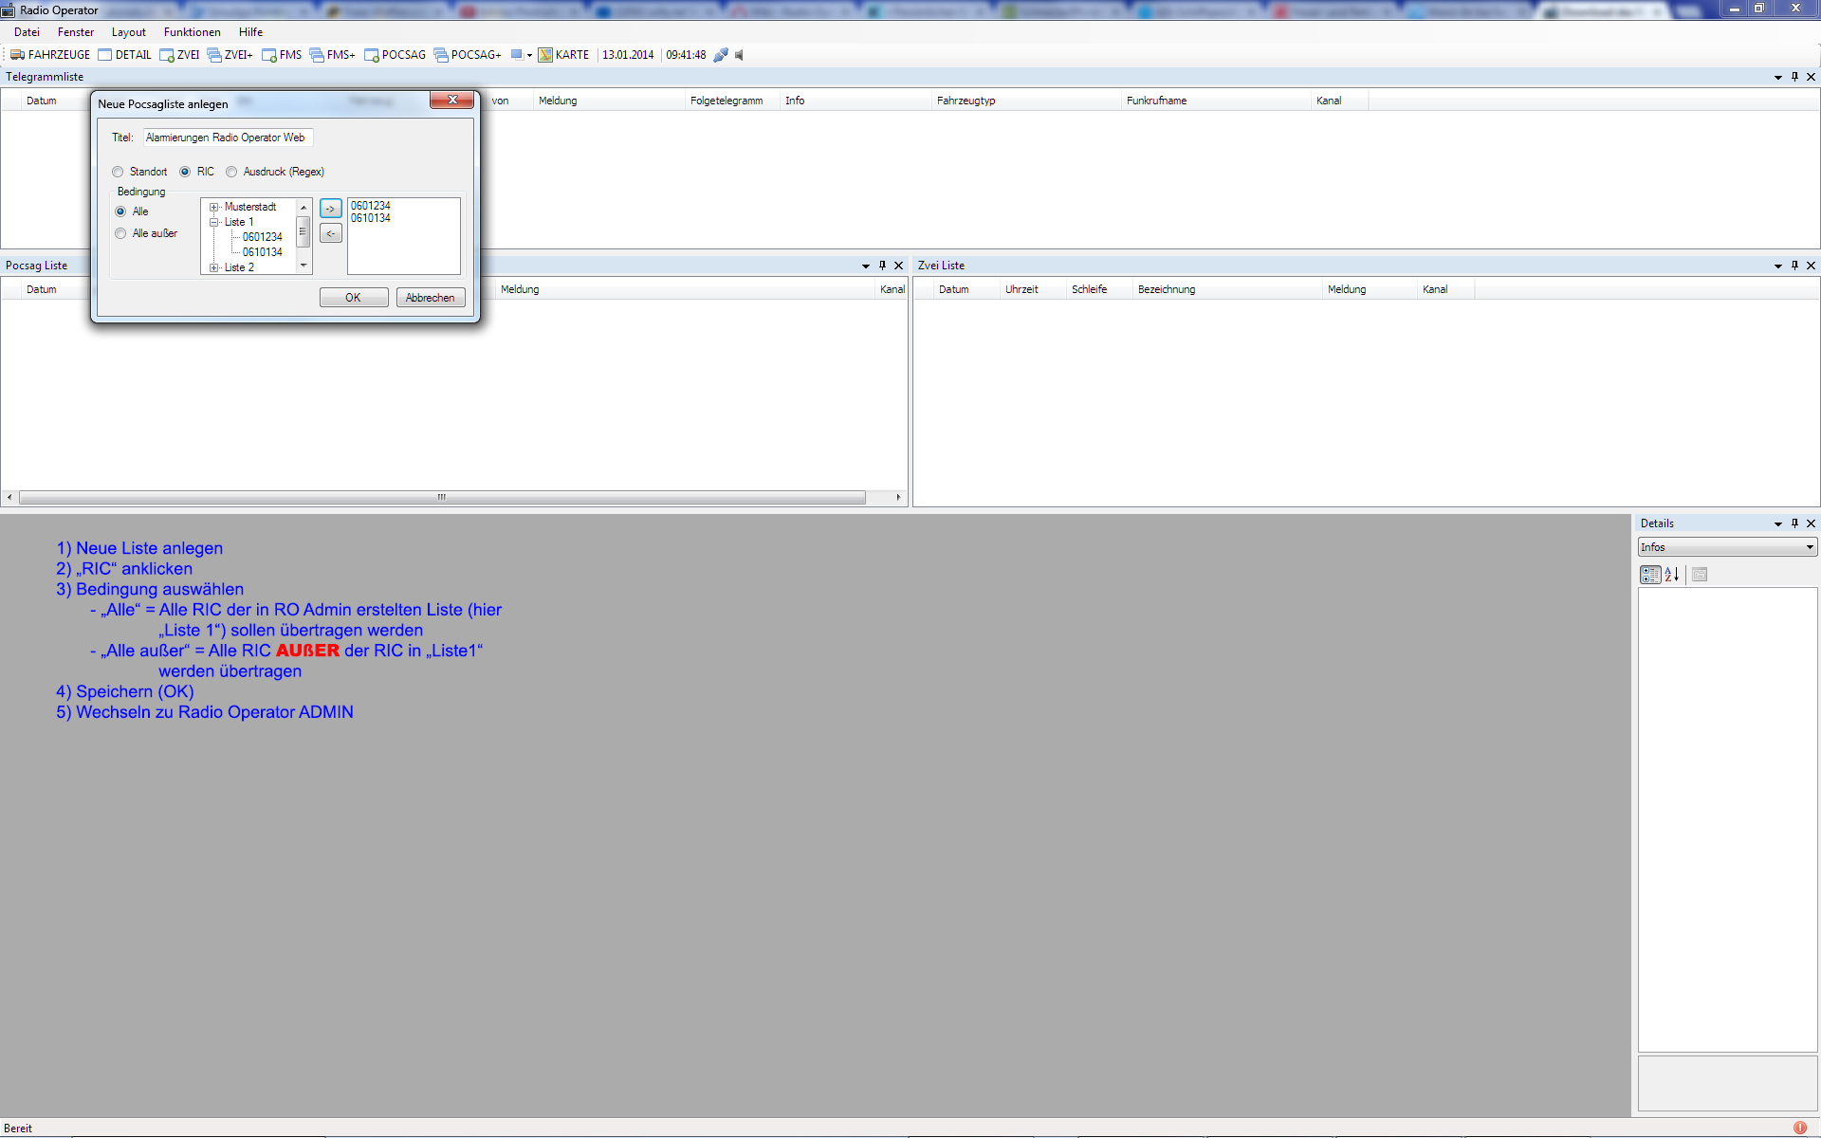
Task: Open the Telegrammliste panel options arrow
Action: (x=1778, y=78)
